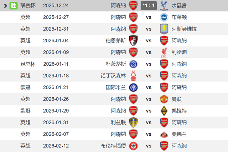The height and width of the screenshot is (152, 228).
Task: Click the green 胜 result badge
Action: point(14,6)
